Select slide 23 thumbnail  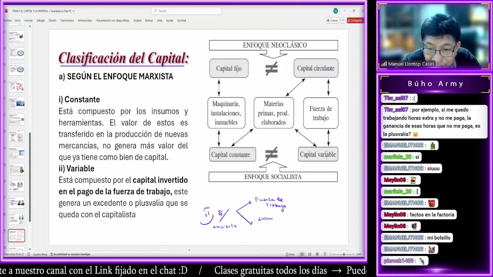(x=17, y=136)
